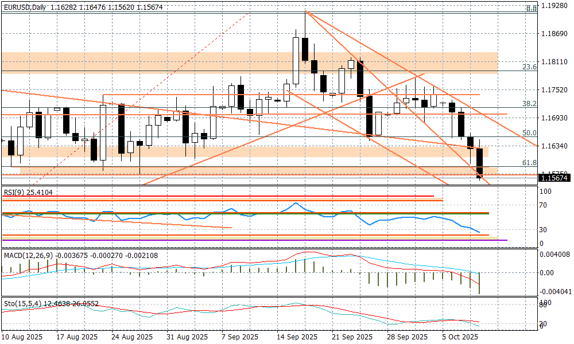Click the -0.004041 MACD axis value
The height and width of the screenshot is (344, 574).
click(554, 292)
